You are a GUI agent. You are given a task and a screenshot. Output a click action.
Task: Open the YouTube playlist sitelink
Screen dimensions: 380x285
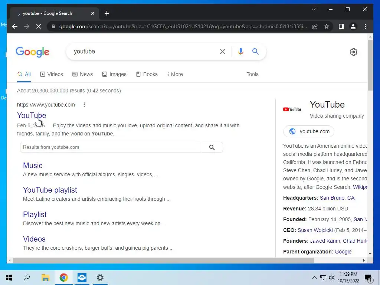50,190
